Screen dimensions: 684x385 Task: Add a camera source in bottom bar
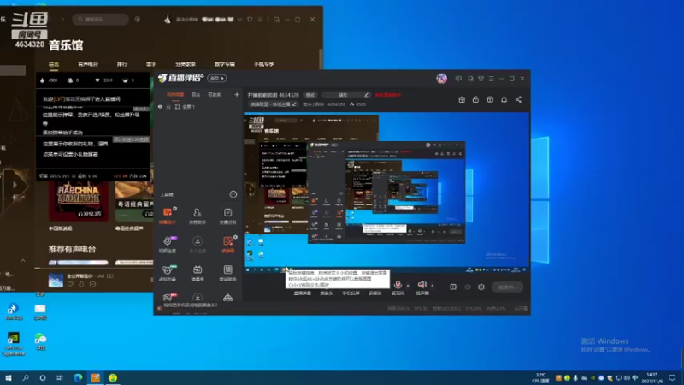(327, 293)
